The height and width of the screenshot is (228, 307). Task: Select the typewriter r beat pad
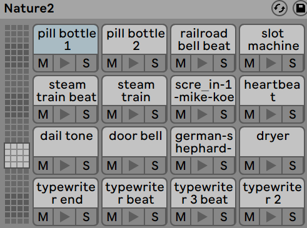[134, 194]
